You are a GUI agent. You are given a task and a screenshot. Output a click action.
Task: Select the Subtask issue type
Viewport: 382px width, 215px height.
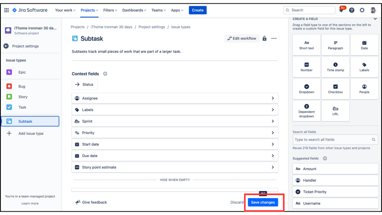(30, 121)
